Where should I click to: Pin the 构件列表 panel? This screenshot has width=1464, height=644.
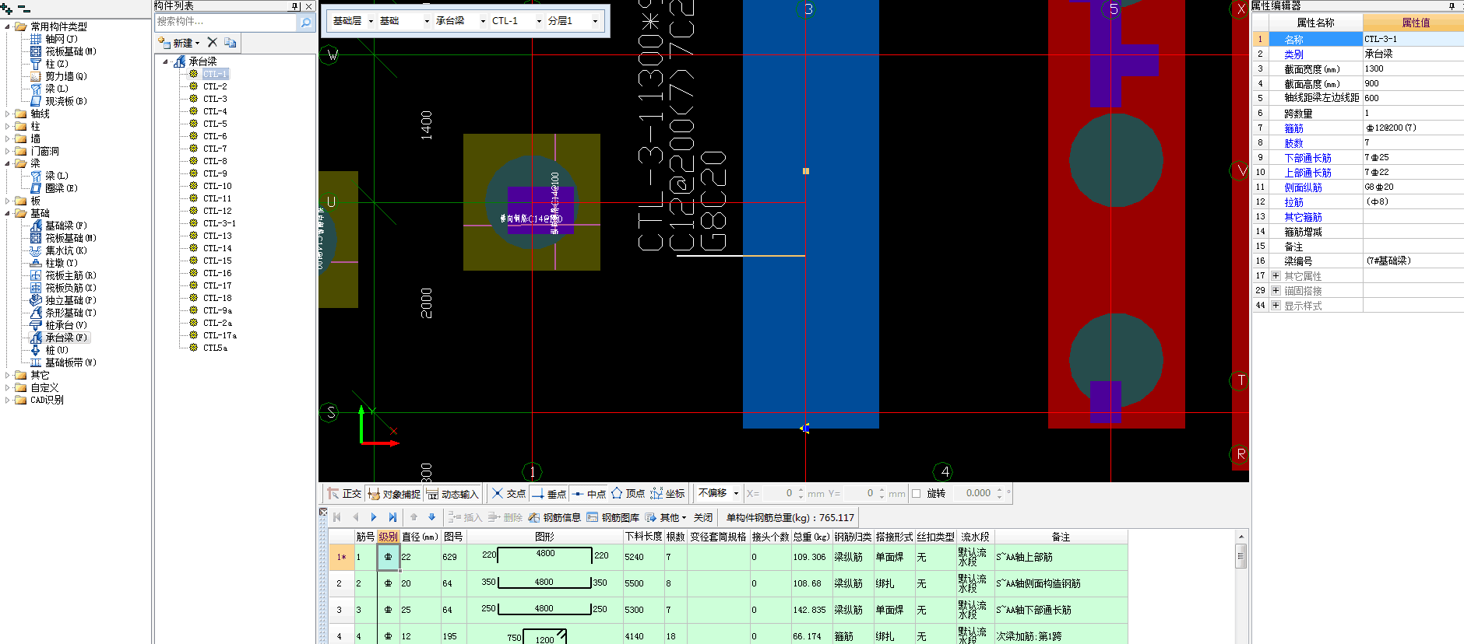pyautogui.click(x=296, y=6)
